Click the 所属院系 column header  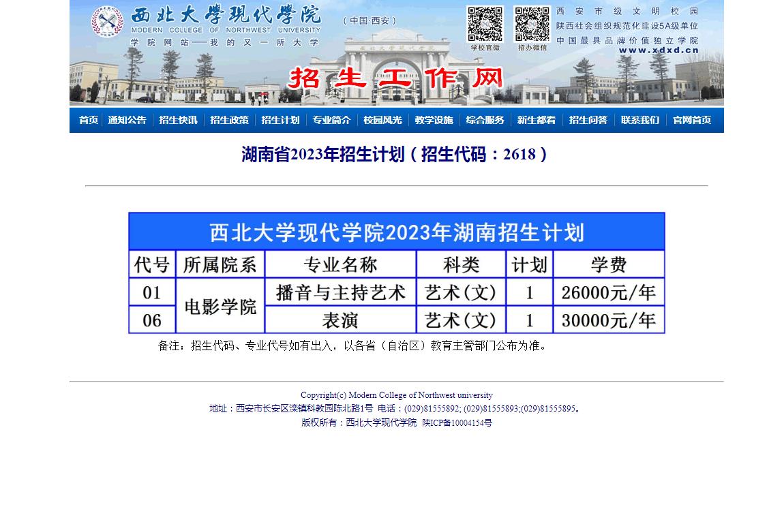coord(220,264)
